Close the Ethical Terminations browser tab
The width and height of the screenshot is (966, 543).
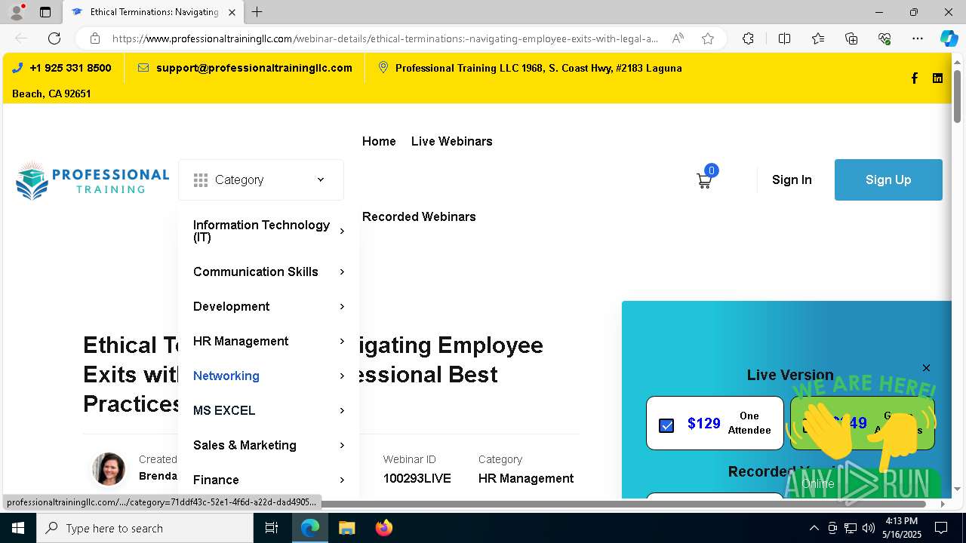(x=232, y=12)
